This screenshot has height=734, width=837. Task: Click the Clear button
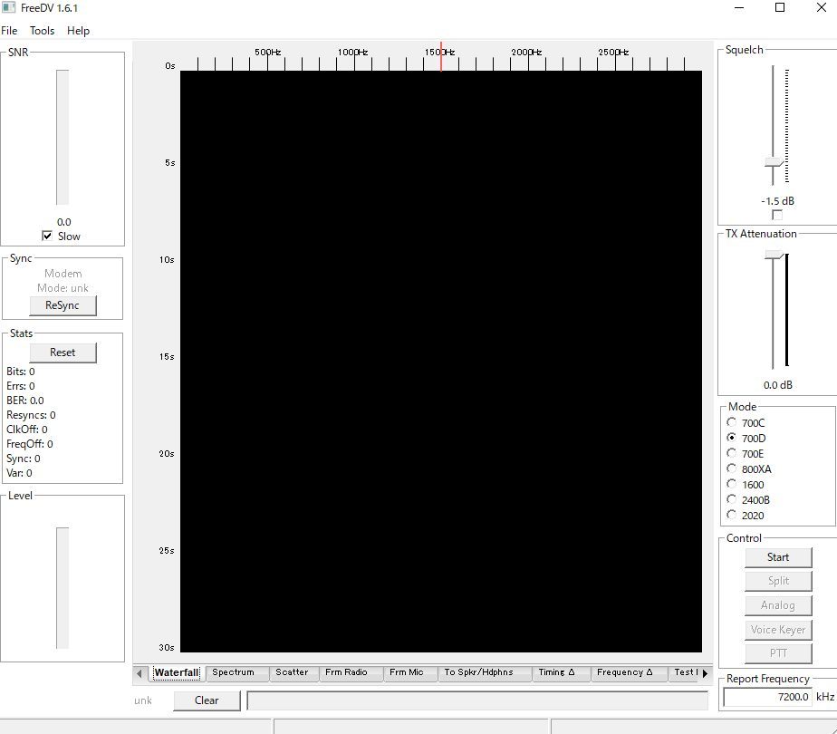(x=207, y=700)
